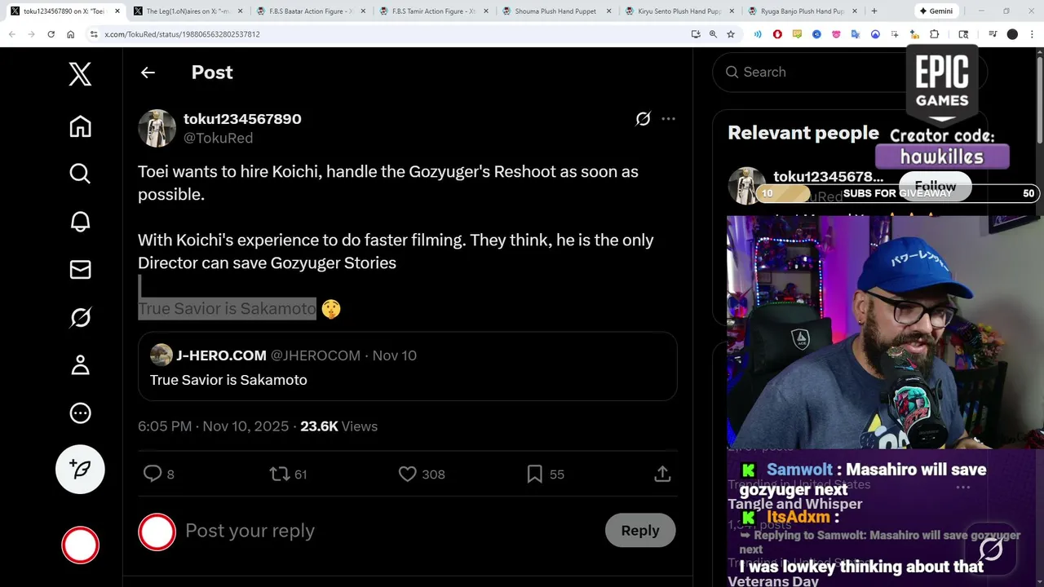The width and height of the screenshot is (1044, 587).
Task: Click 23.6K Views count
Action: pyautogui.click(x=338, y=426)
